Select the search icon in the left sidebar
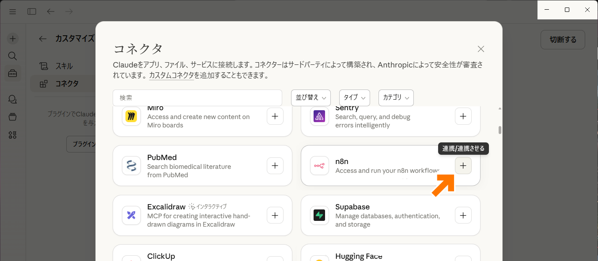 pyautogui.click(x=12, y=56)
